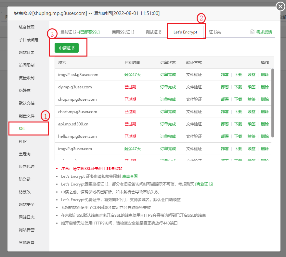Click domain imgv2-ssl.g3user.com cell
This screenshot has height=257, width=286.
[x=78, y=75]
